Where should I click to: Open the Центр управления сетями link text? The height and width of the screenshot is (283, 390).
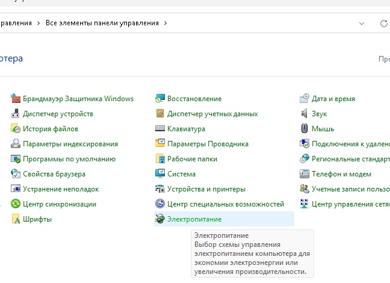351,204
